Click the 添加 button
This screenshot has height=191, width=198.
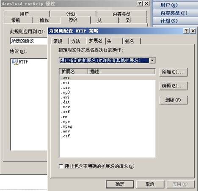click(x=173, y=72)
